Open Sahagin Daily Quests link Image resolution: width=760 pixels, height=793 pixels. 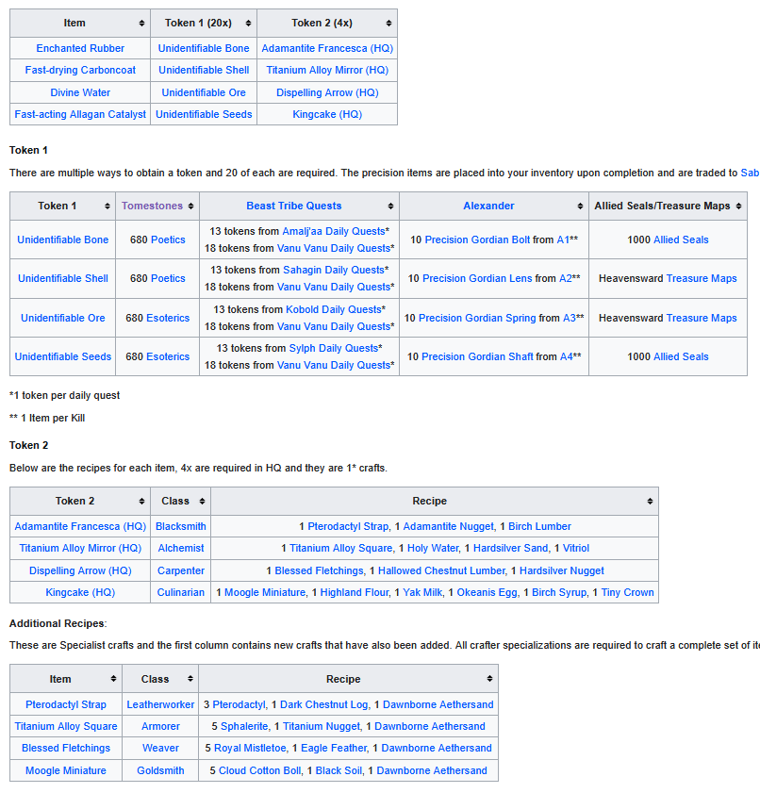click(x=334, y=270)
